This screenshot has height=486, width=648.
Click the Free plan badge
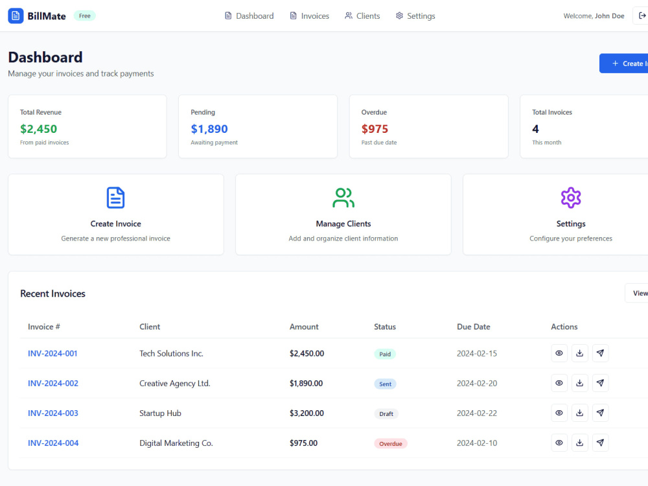tap(85, 16)
